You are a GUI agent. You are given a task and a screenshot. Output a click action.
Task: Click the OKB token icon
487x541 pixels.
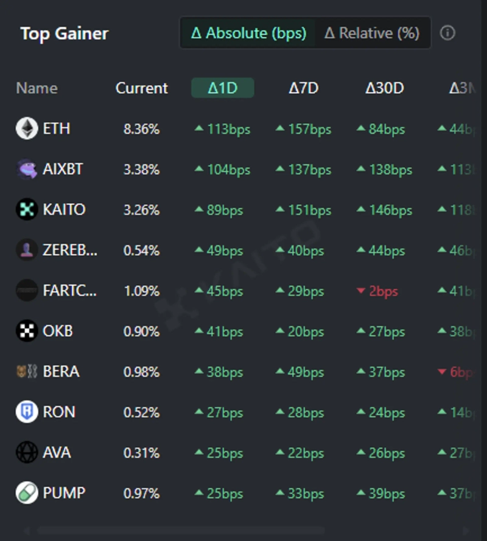[27, 331]
